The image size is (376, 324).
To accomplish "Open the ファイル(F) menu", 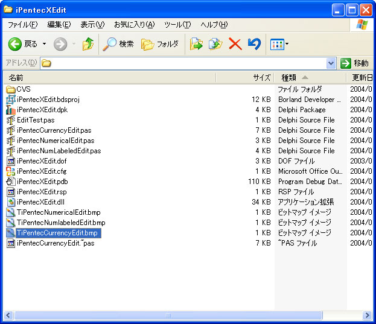I will click(23, 25).
